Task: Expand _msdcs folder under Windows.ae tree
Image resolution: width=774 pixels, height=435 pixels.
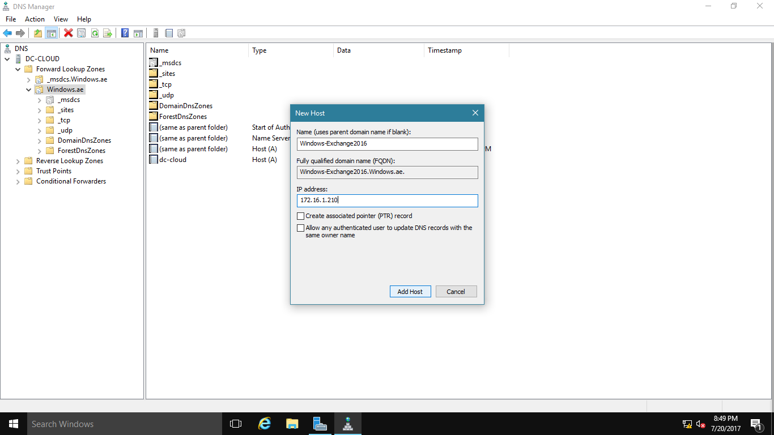Action: (39, 100)
